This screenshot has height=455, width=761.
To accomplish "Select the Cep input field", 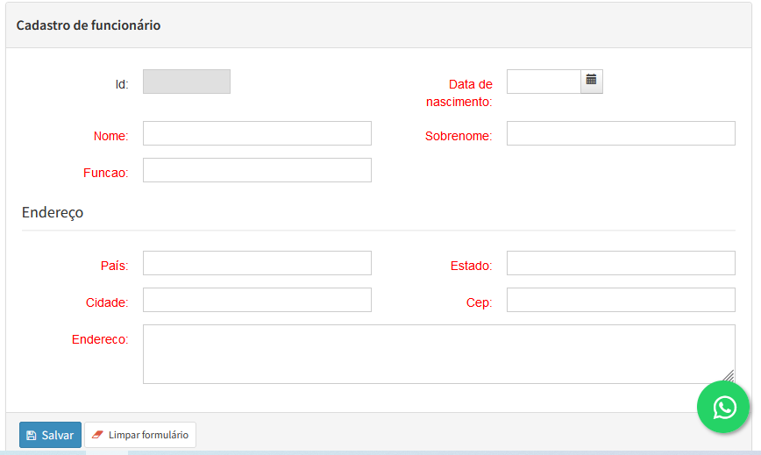I will click(x=621, y=300).
